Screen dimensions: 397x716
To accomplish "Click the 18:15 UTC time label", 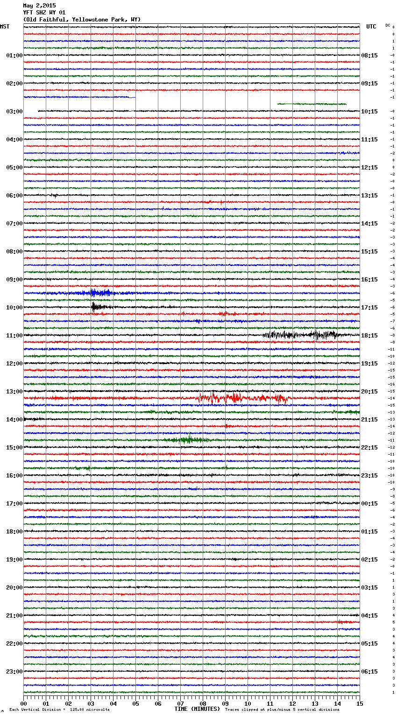I will tap(369, 336).
